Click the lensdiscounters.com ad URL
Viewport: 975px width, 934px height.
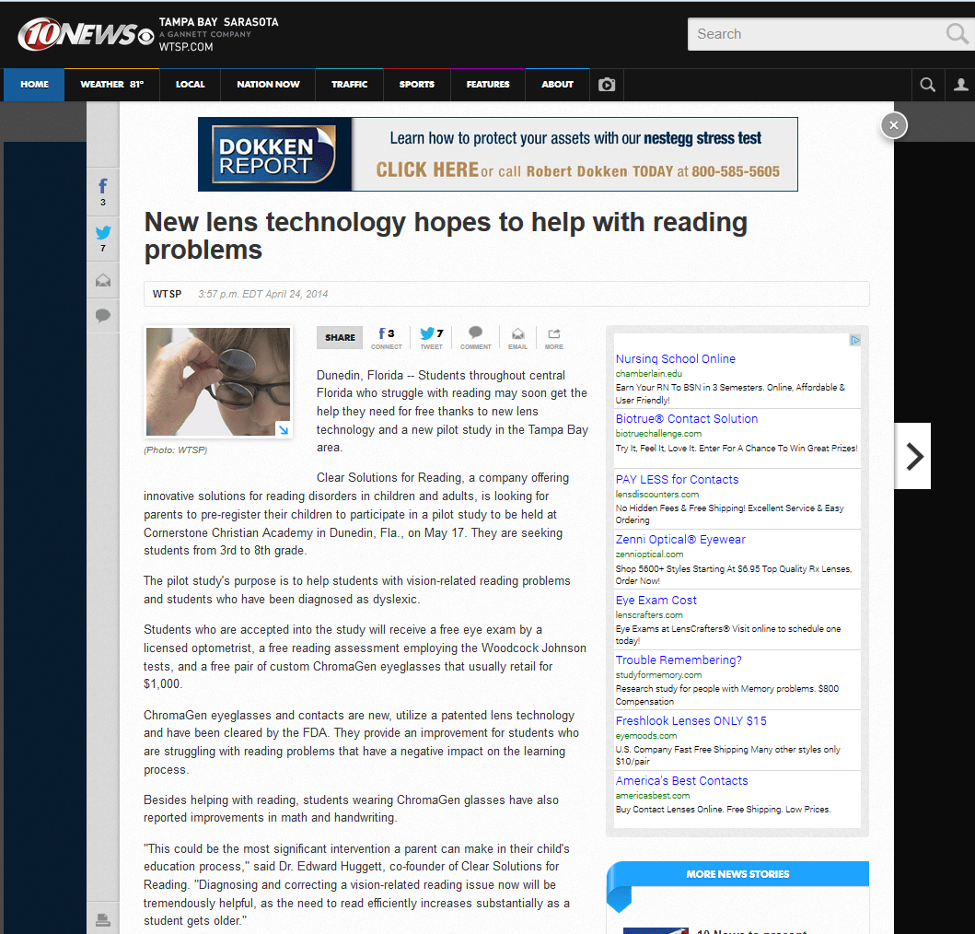(657, 495)
